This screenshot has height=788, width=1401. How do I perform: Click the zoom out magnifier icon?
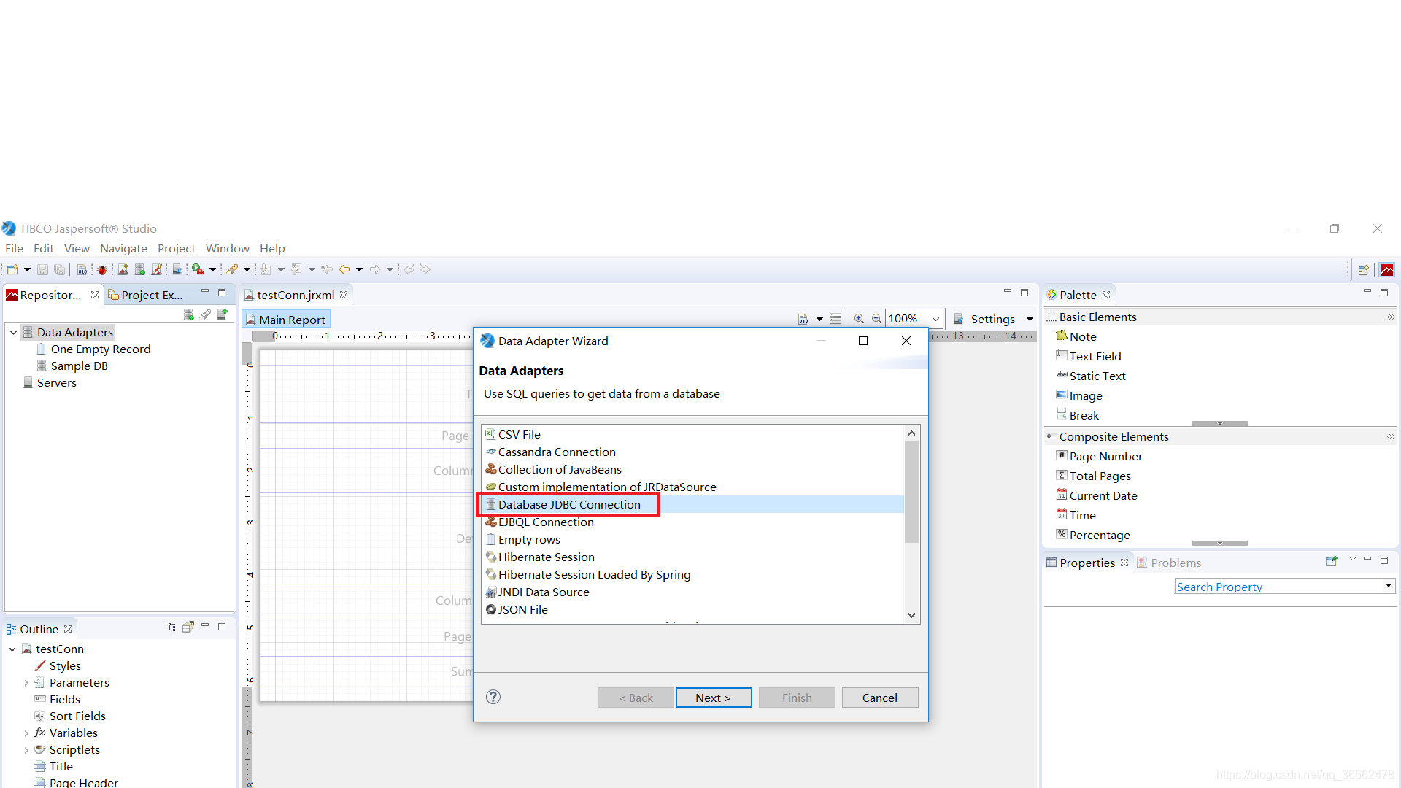[x=876, y=319]
